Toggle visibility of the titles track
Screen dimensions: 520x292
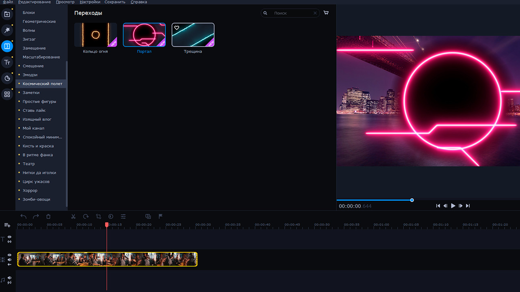(x=9, y=237)
